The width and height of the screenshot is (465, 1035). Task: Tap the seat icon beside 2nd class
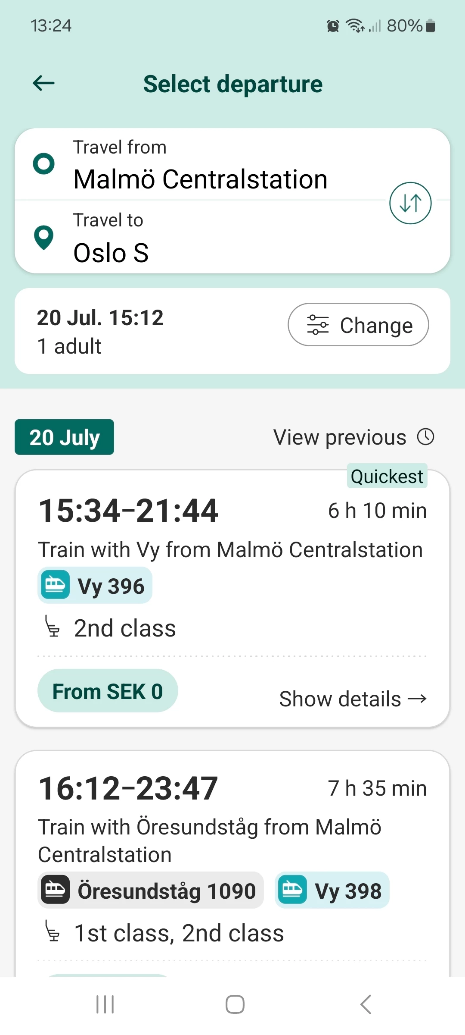click(53, 627)
